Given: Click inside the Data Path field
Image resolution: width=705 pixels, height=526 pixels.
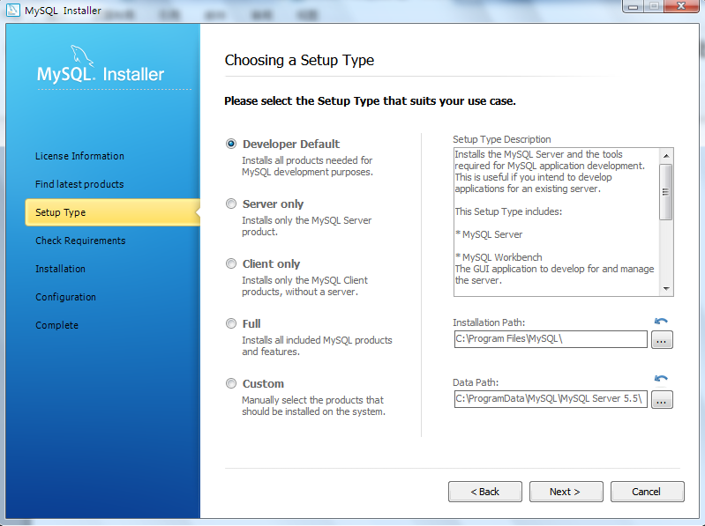Looking at the screenshot, I should pos(551,399).
